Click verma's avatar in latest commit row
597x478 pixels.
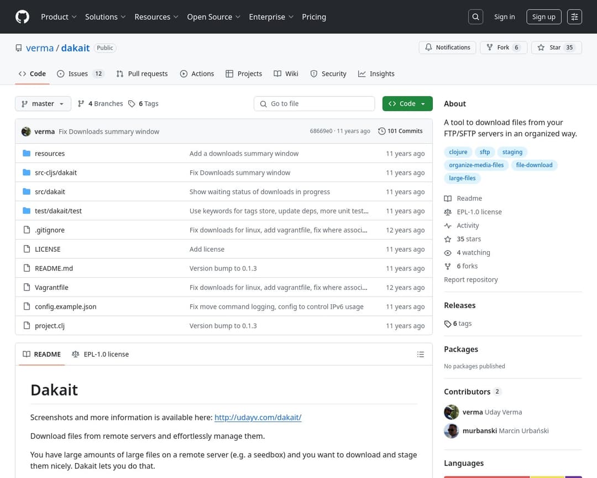point(26,132)
